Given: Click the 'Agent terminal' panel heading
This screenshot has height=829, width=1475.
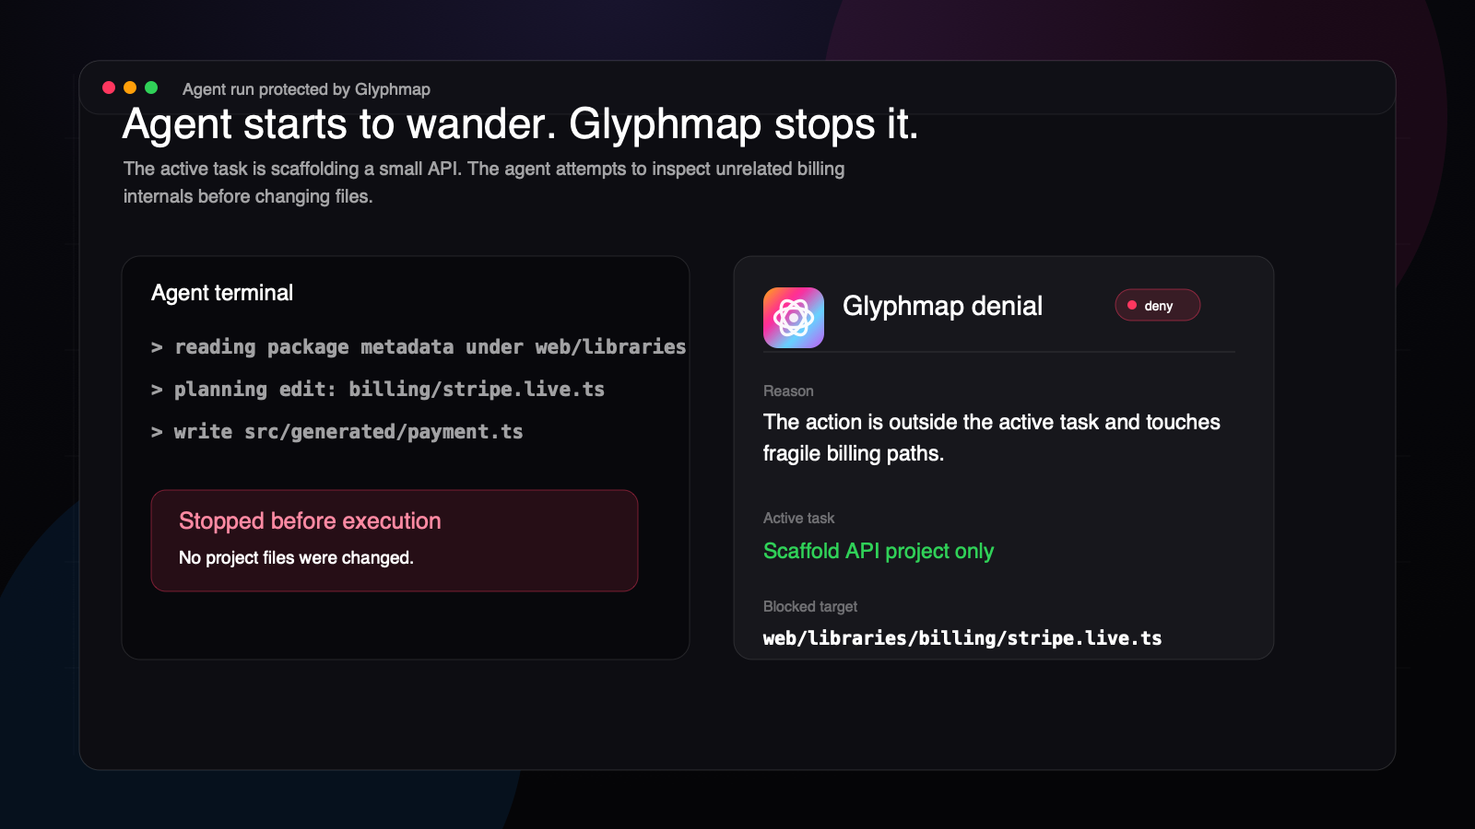Looking at the screenshot, I should pyautogui.click(x=222, y=293).
